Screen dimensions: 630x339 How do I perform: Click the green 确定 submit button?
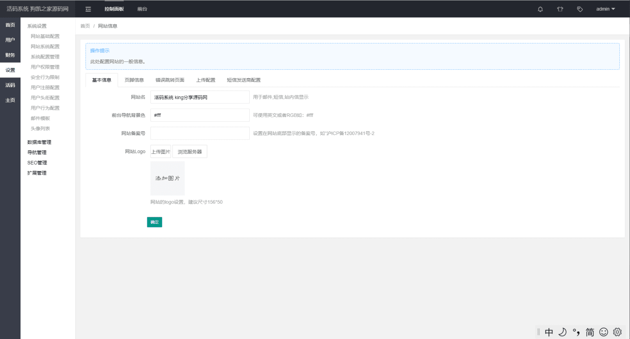point(155,222)
